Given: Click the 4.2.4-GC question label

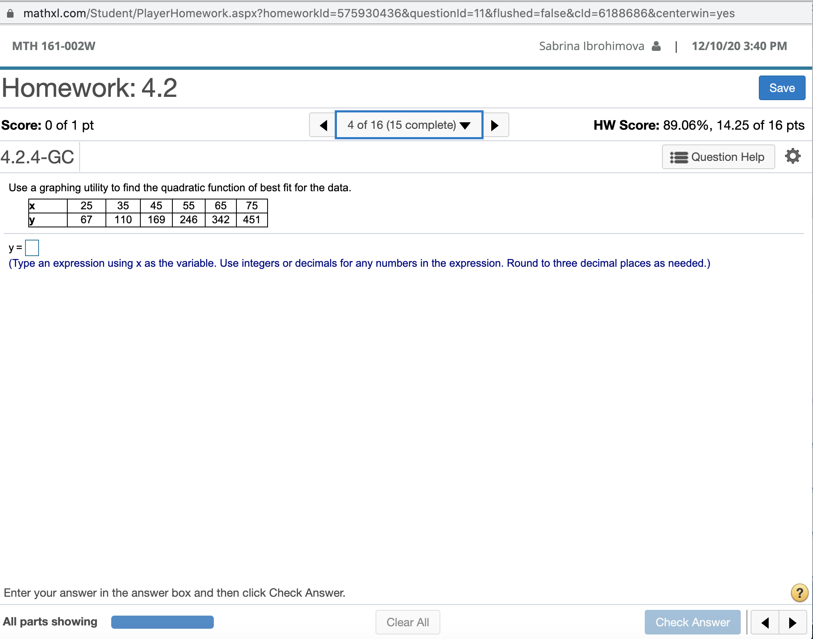Looking at the screenshot, I should (37, 157).
